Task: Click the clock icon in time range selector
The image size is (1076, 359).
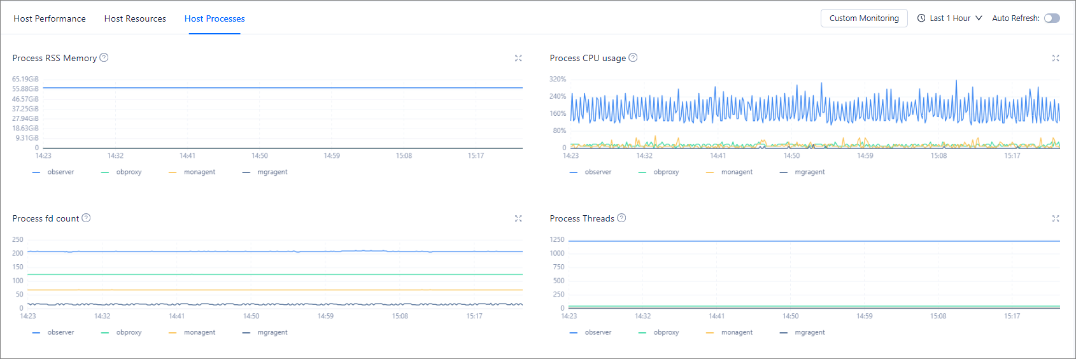Action: 921,18
